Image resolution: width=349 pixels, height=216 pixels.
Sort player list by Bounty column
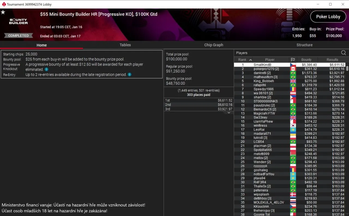pos(306,60)
